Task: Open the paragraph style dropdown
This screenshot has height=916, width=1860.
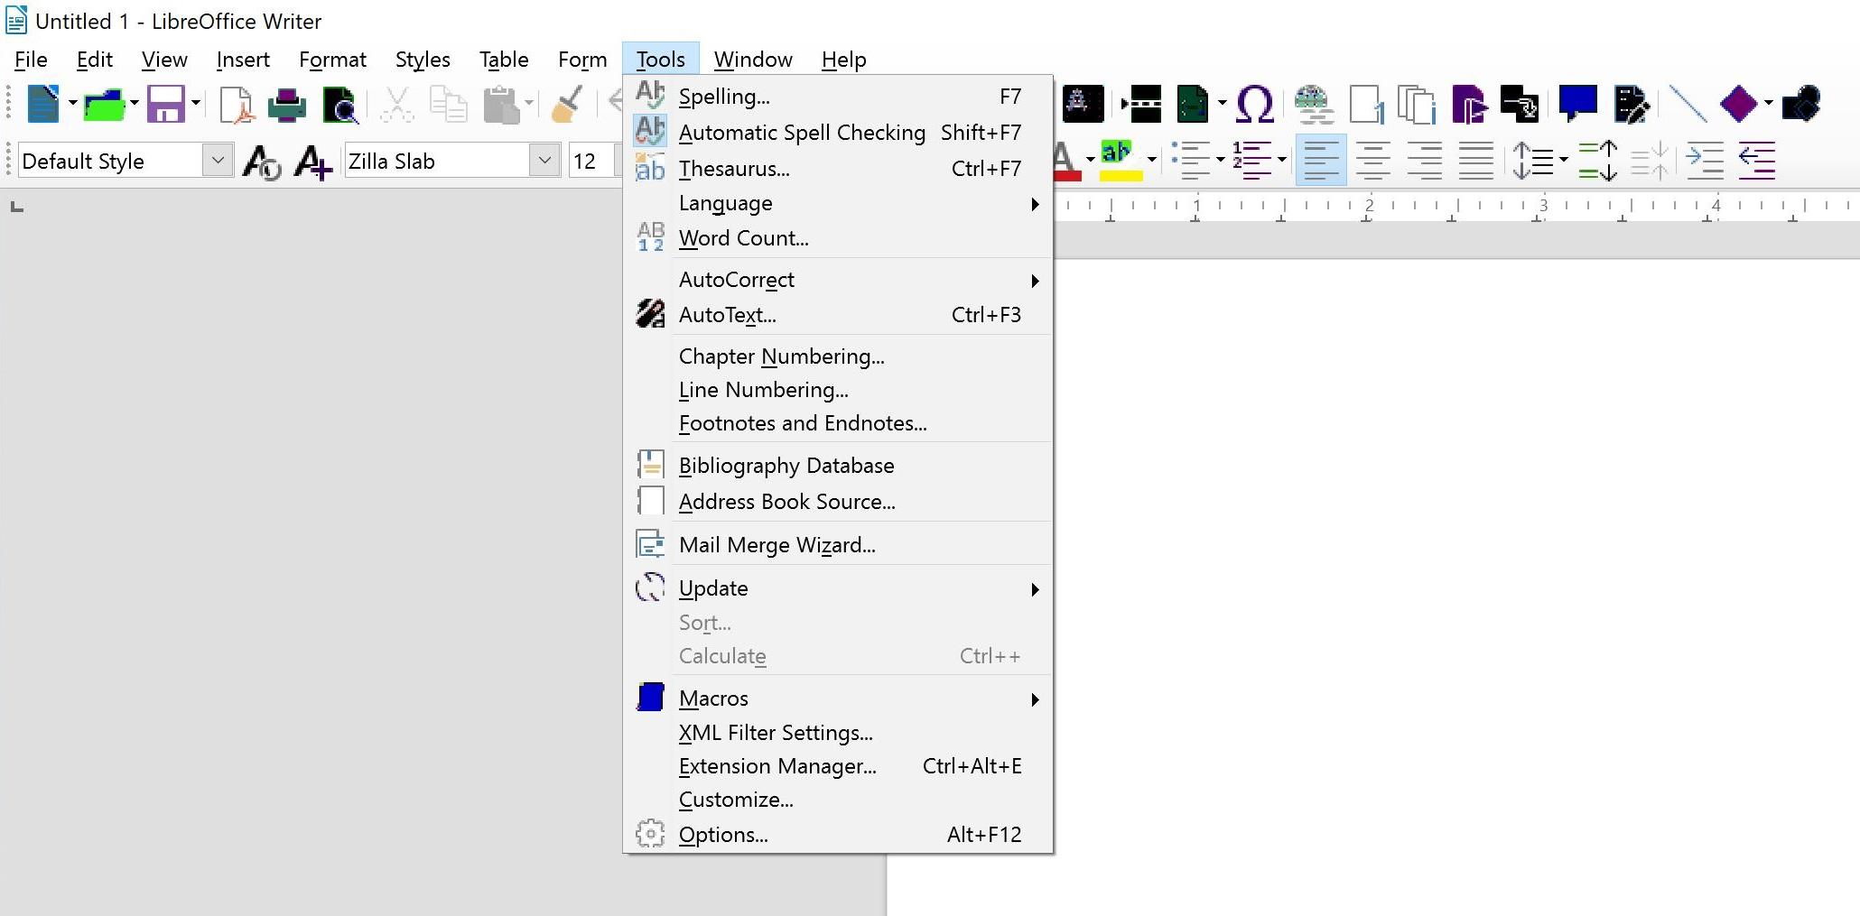Action: click(x=217, y=160)
